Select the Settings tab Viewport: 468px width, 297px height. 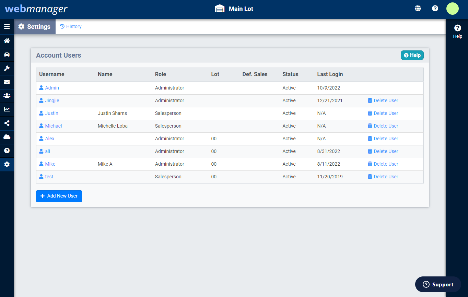tap(35, 27)
